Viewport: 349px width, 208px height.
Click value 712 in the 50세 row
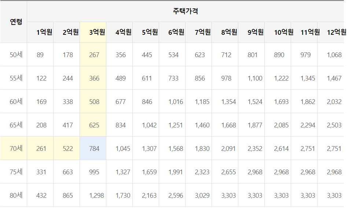226,55
